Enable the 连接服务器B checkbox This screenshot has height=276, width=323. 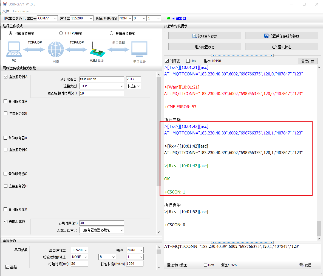click(5, 113)
